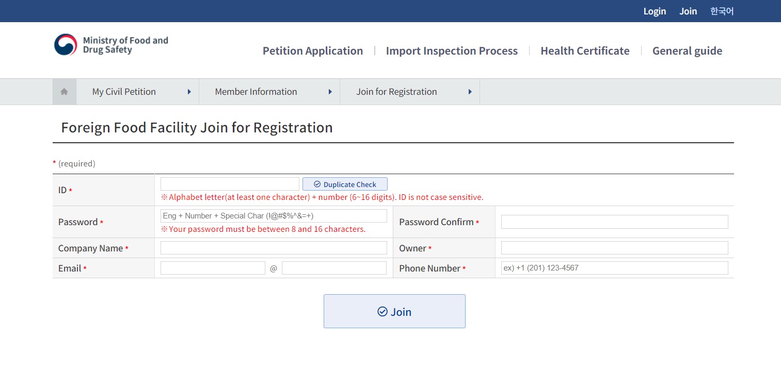Image resolution: width=781 pixels, height=372 pixels.
Task: Focus the ID input field
Action: 230,184
